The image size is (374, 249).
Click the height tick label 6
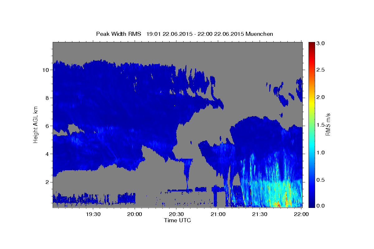(46, 126)
